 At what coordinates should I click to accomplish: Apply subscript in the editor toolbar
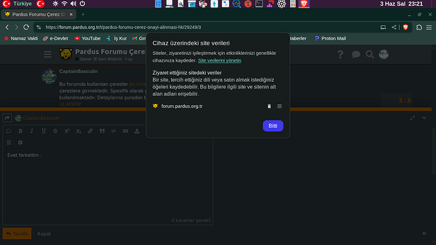(79, 131)
